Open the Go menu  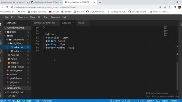40,17
